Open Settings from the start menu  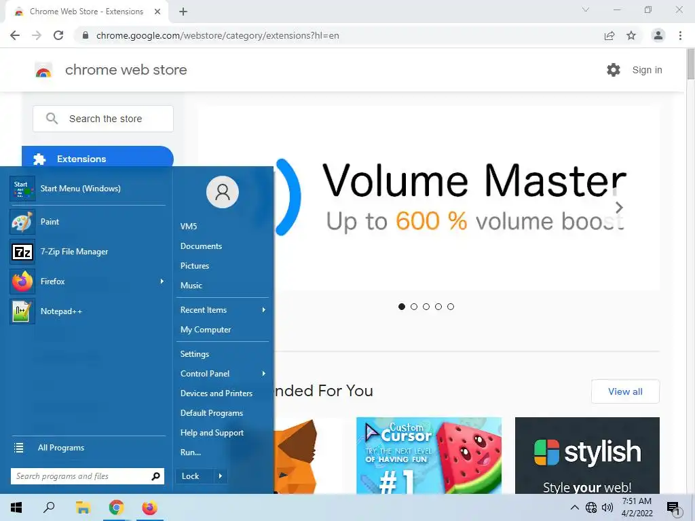[x=195, y=354]
